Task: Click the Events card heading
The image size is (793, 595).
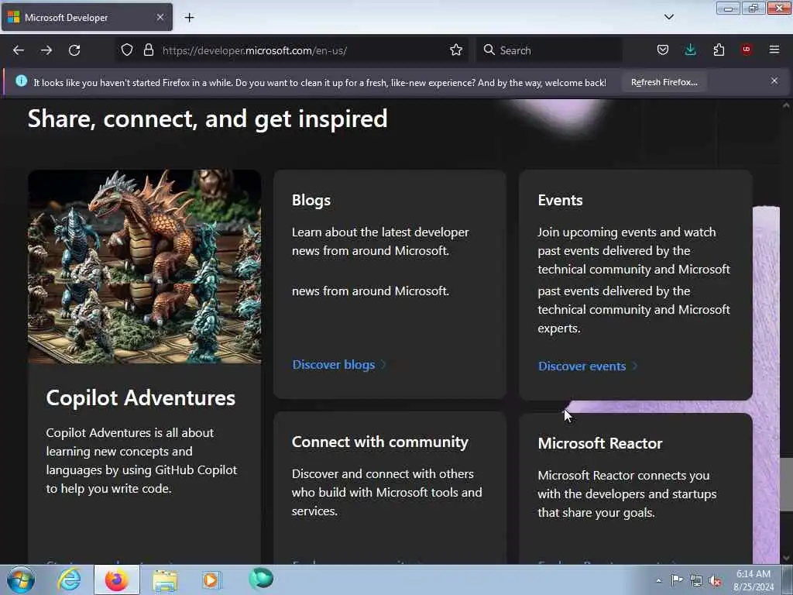Action: [x=560, y=201]
